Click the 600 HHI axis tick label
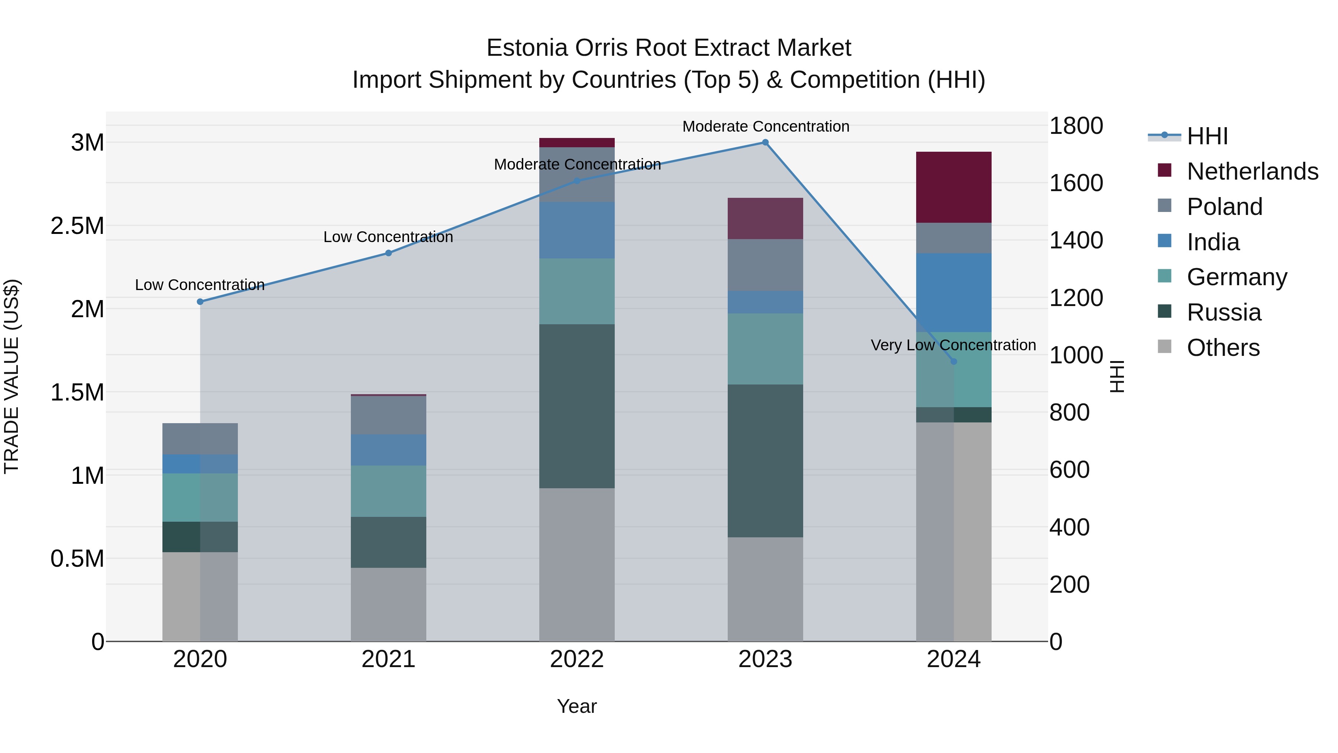The image size is (1338, 753). click(x=1069, y=470)
